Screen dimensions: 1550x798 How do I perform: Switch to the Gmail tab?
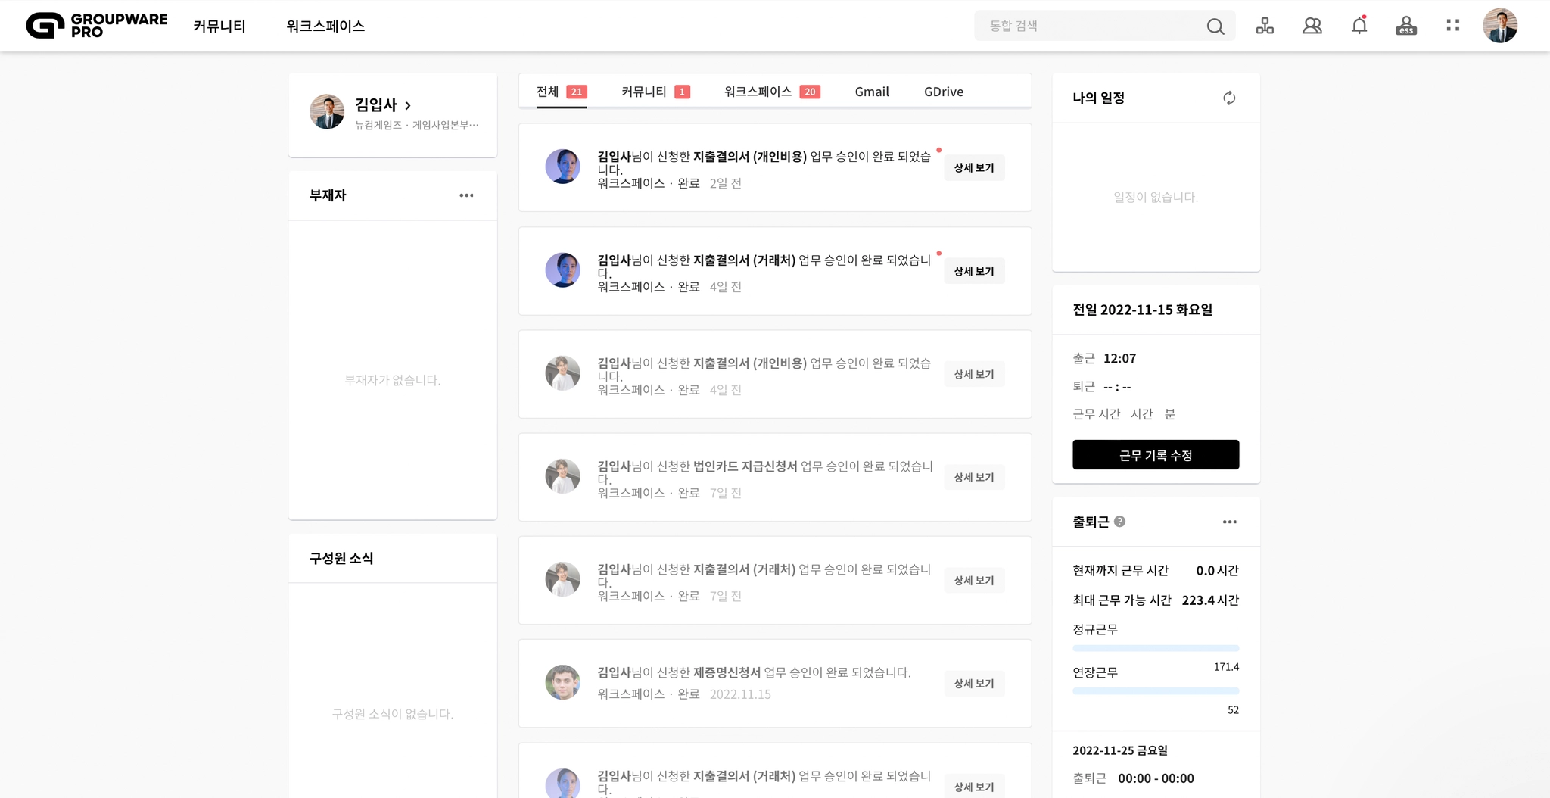[872, 92]
